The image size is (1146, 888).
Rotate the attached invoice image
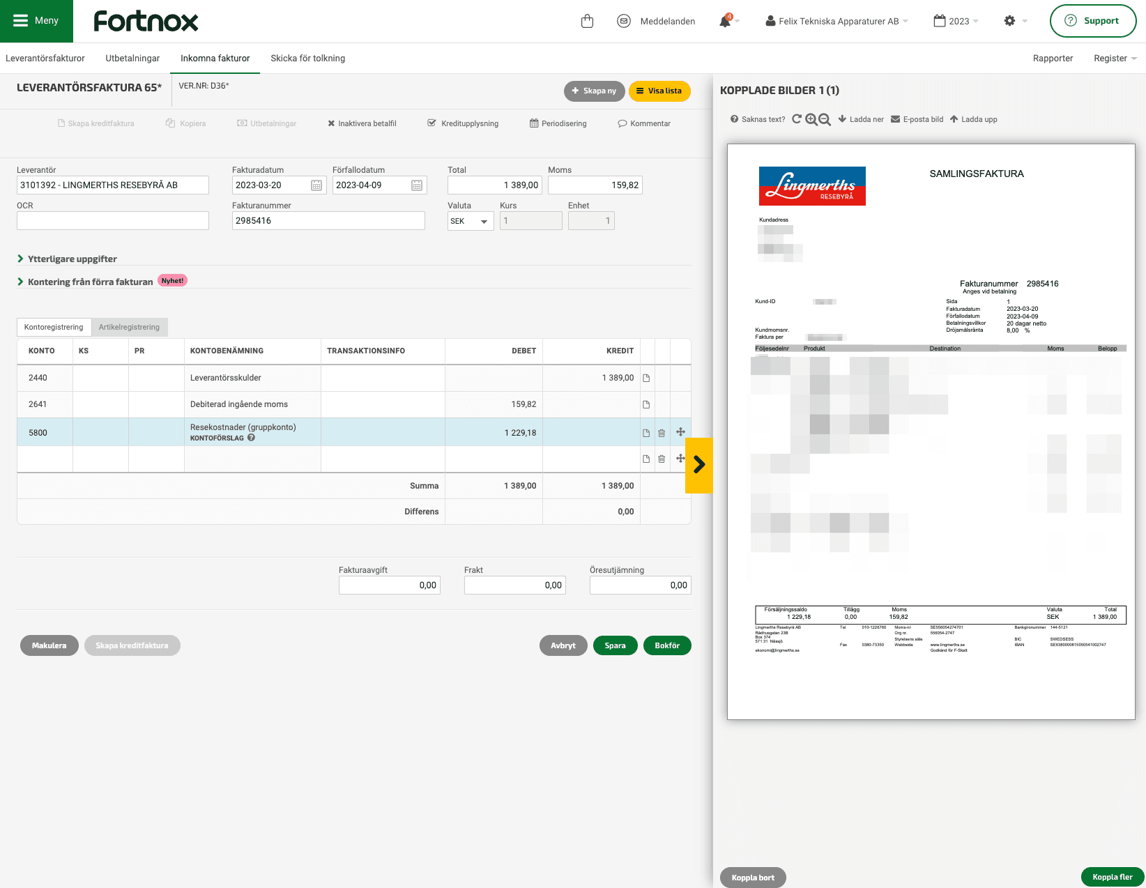tap(797, 119)
